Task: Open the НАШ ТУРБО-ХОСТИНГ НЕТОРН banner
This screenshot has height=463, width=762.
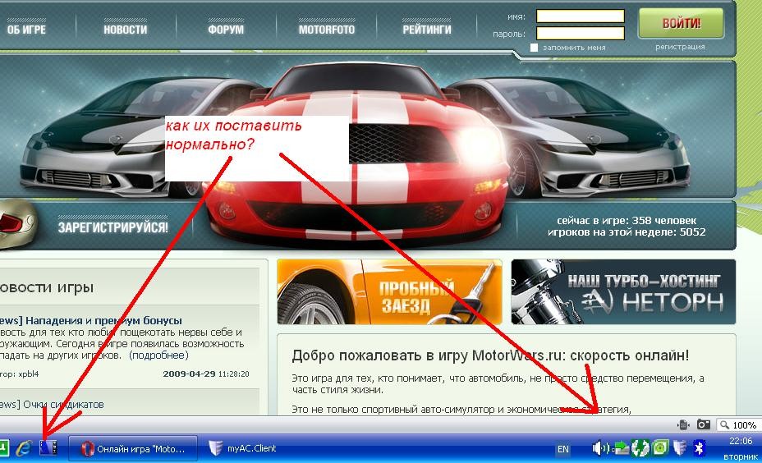Action: 623,291
